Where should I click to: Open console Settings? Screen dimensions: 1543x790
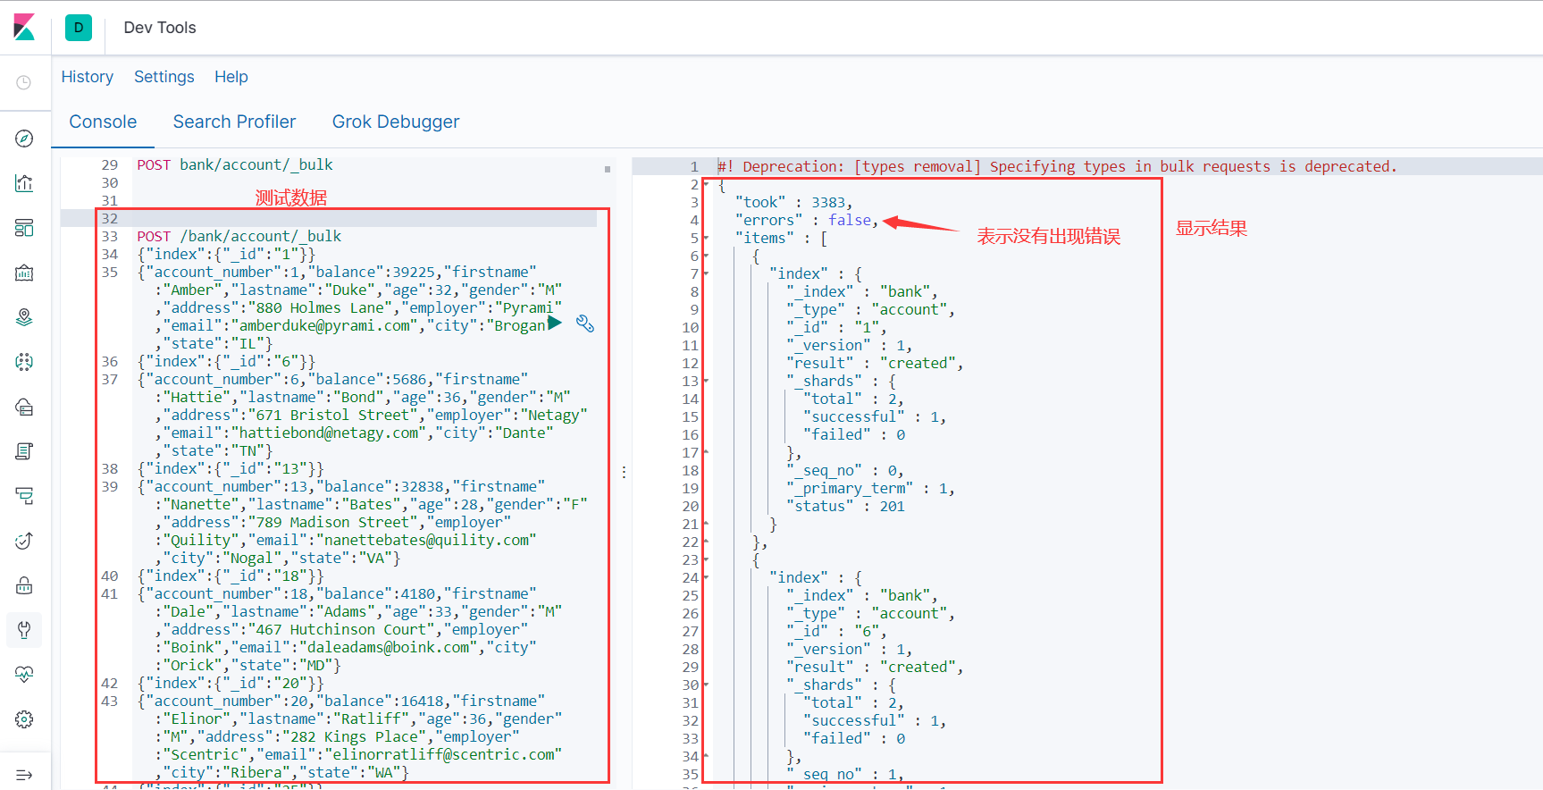click(x=164, y=77)
